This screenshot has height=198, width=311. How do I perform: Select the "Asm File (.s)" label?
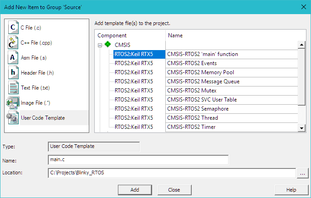pyautogui.click(x=34, y=58)
